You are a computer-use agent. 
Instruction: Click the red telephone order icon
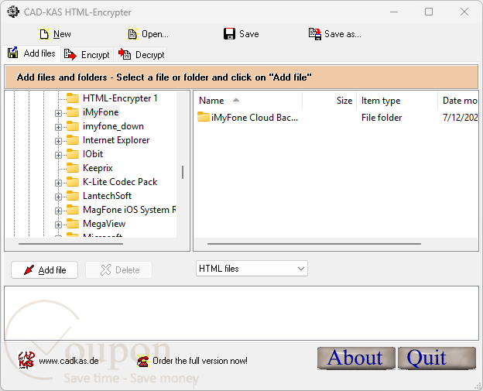tap(143, 361)
